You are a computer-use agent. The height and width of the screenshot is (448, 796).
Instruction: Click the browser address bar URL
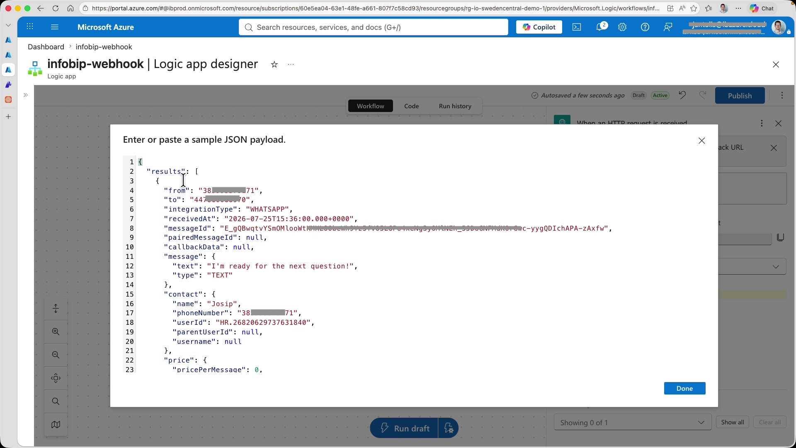click(x=375, y=8)
